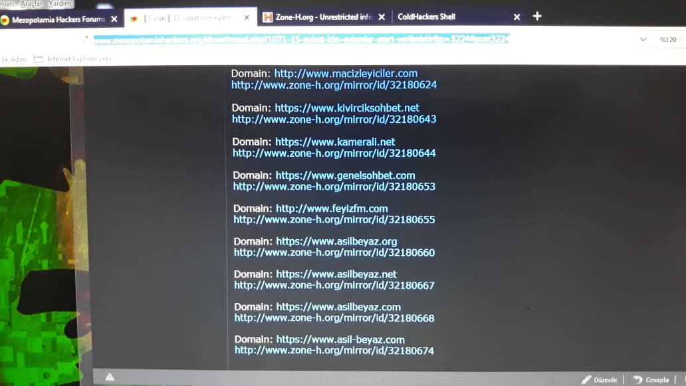This screenshot has width=686, height=386.
Task: Click the www.kamerali.net domain link
Action: tap(335, 142)
